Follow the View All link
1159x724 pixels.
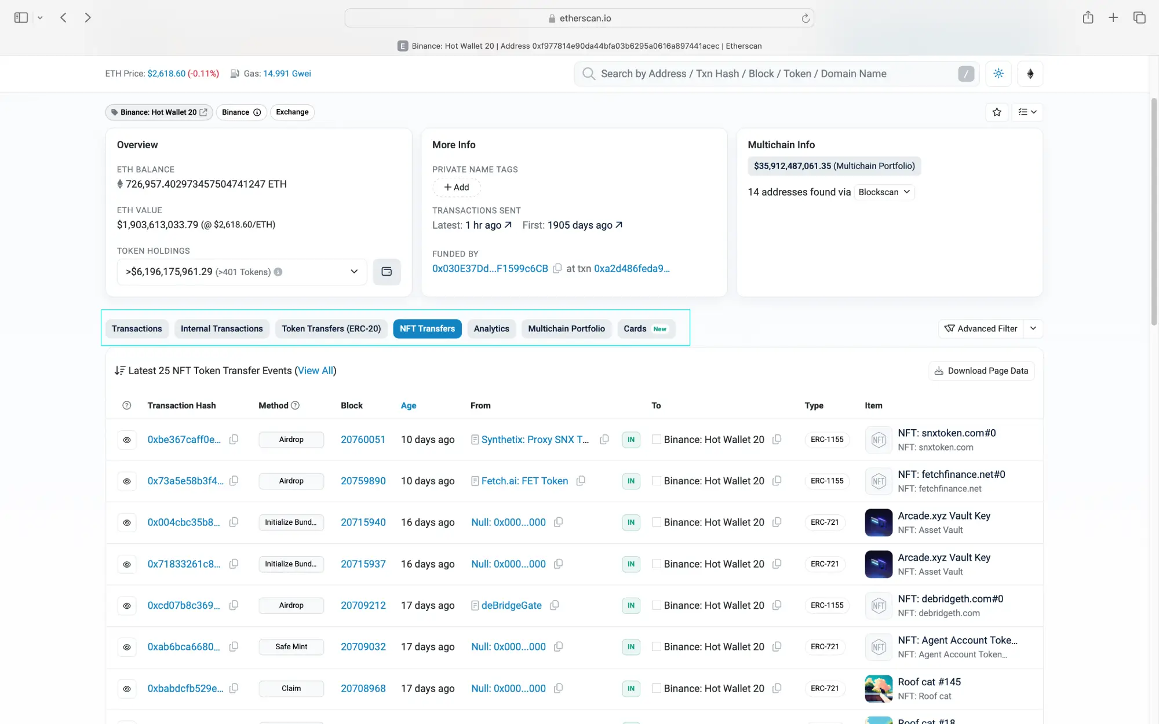316,371
